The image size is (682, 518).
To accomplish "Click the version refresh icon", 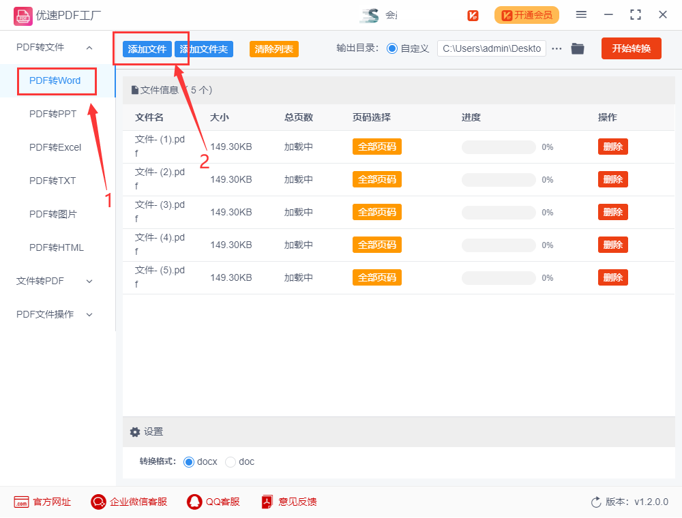I will point(596,502).
